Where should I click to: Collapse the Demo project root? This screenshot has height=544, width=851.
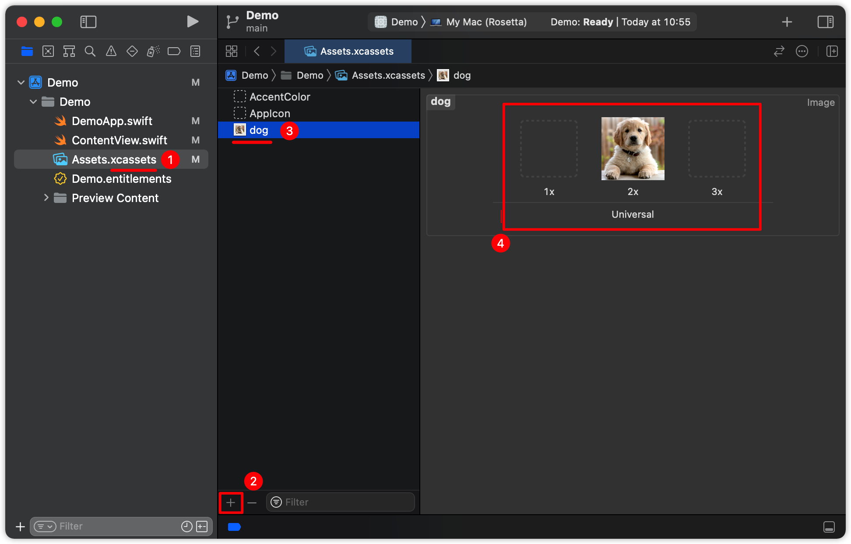(21, 82)
